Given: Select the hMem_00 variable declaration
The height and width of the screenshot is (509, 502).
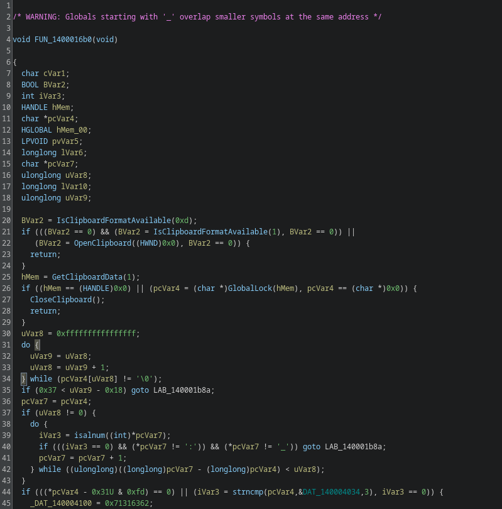Looking at the screenshot, I should point(74,130).
